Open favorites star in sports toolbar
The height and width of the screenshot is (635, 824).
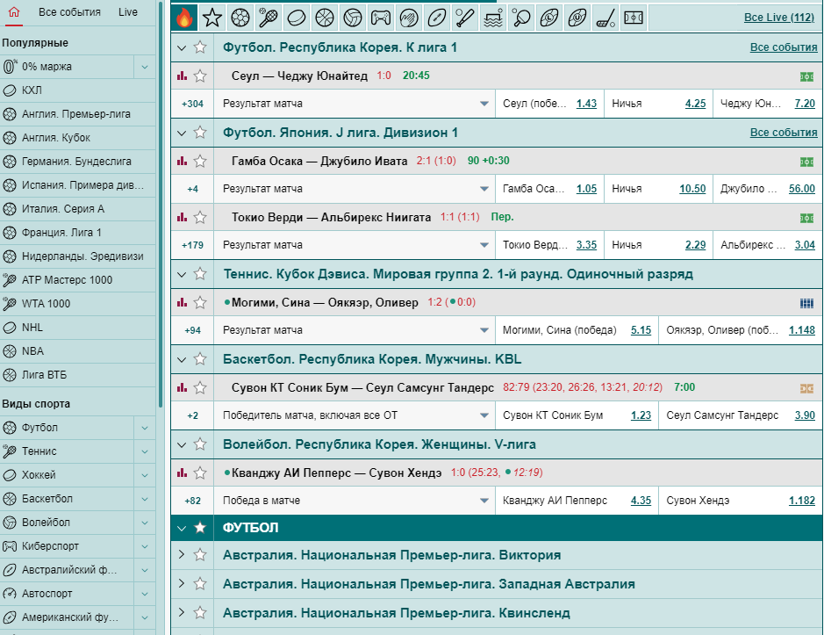click(212, 18)
